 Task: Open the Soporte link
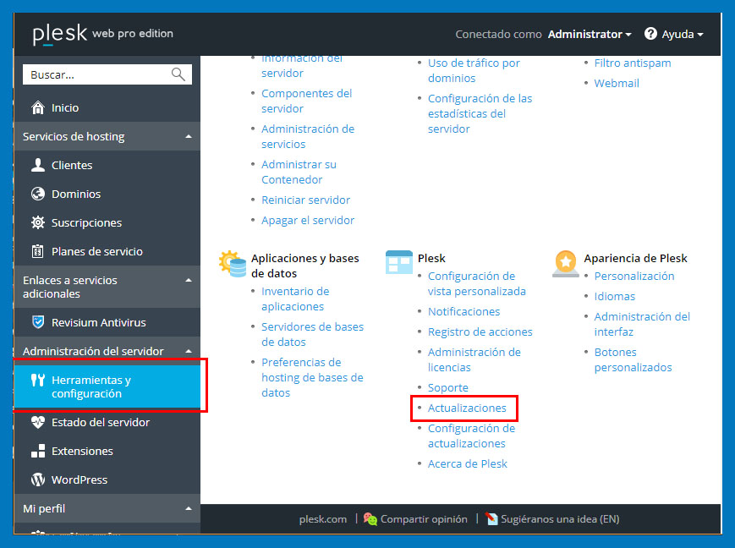point(447,387)
